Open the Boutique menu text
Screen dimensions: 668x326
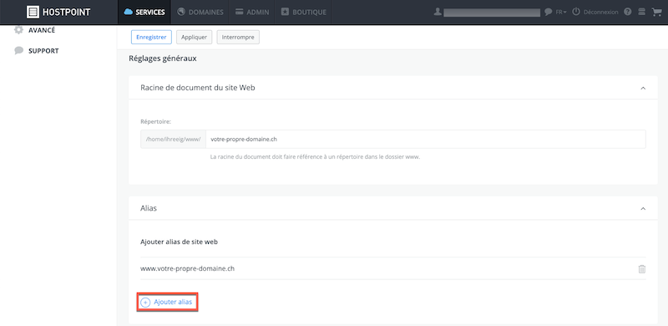309,12
